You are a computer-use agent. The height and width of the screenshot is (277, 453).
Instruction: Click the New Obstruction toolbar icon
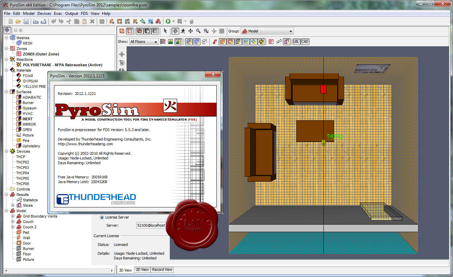112,21
